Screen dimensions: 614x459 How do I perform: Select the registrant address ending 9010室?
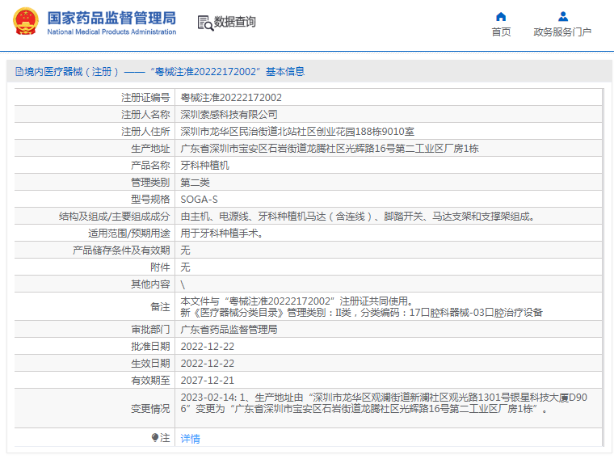tap(297, 132)
